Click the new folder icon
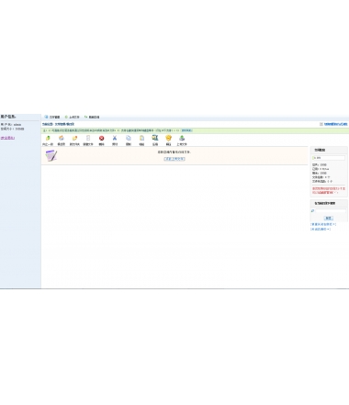This screenshot has width=349, height=405. pyautogui.click(x=74, y=138)
